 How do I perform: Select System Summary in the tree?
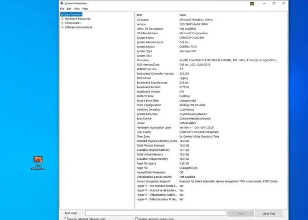tap(71, 15)
